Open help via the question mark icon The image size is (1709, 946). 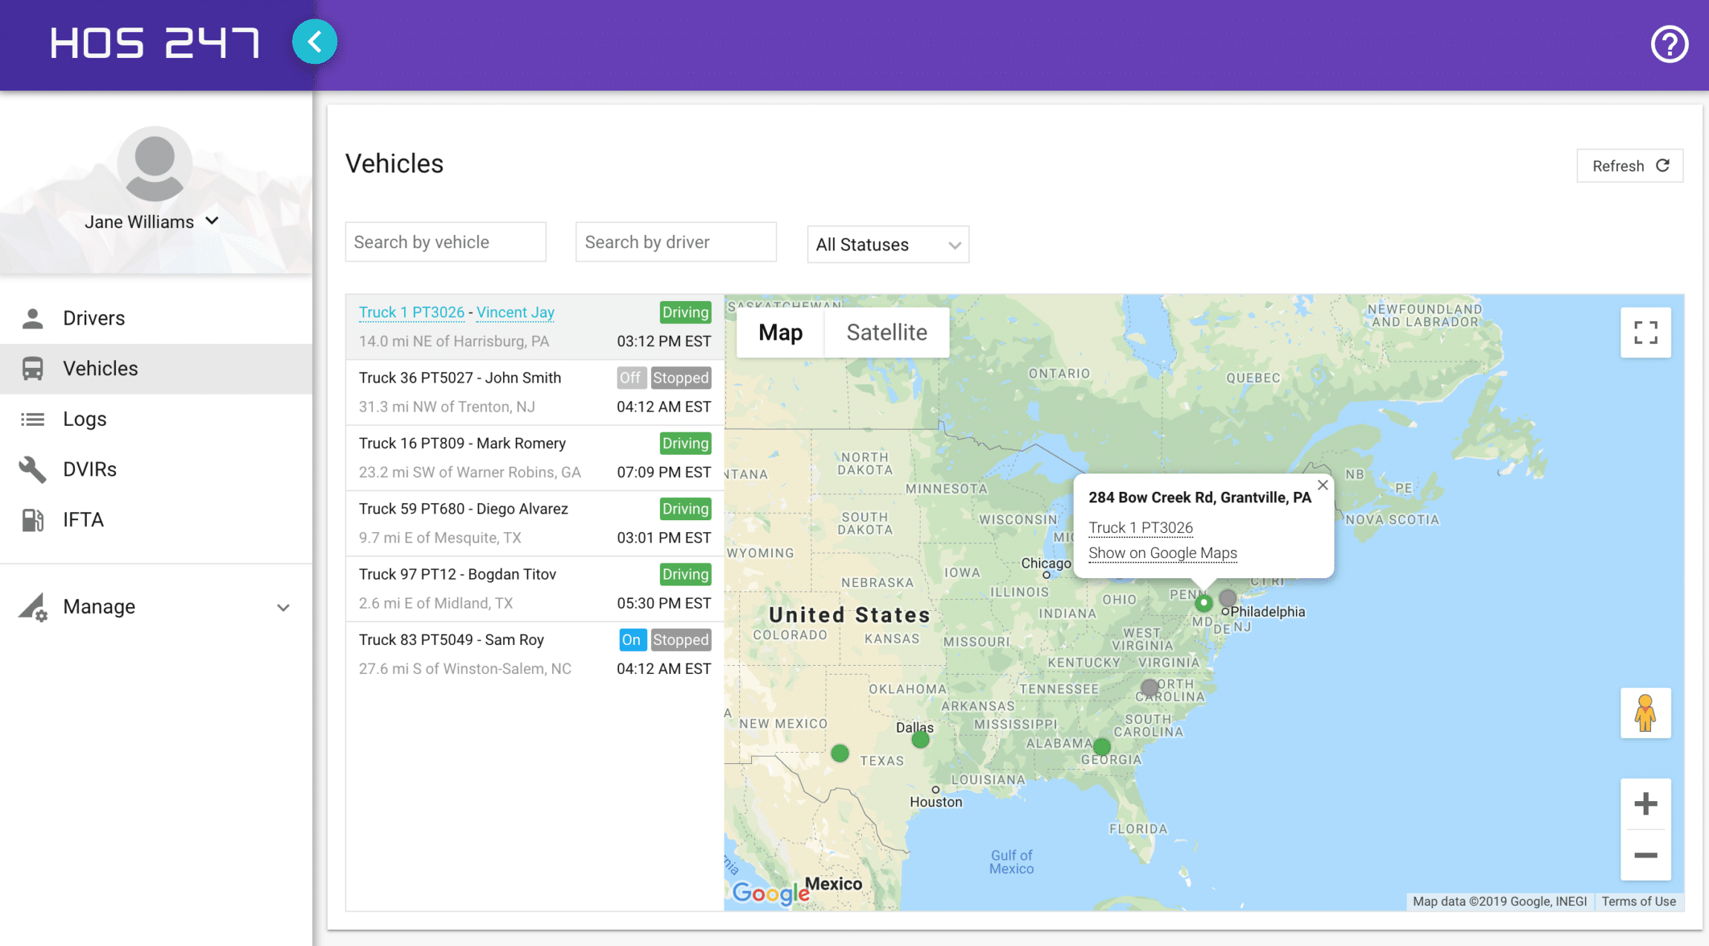tap(1669, 45)
